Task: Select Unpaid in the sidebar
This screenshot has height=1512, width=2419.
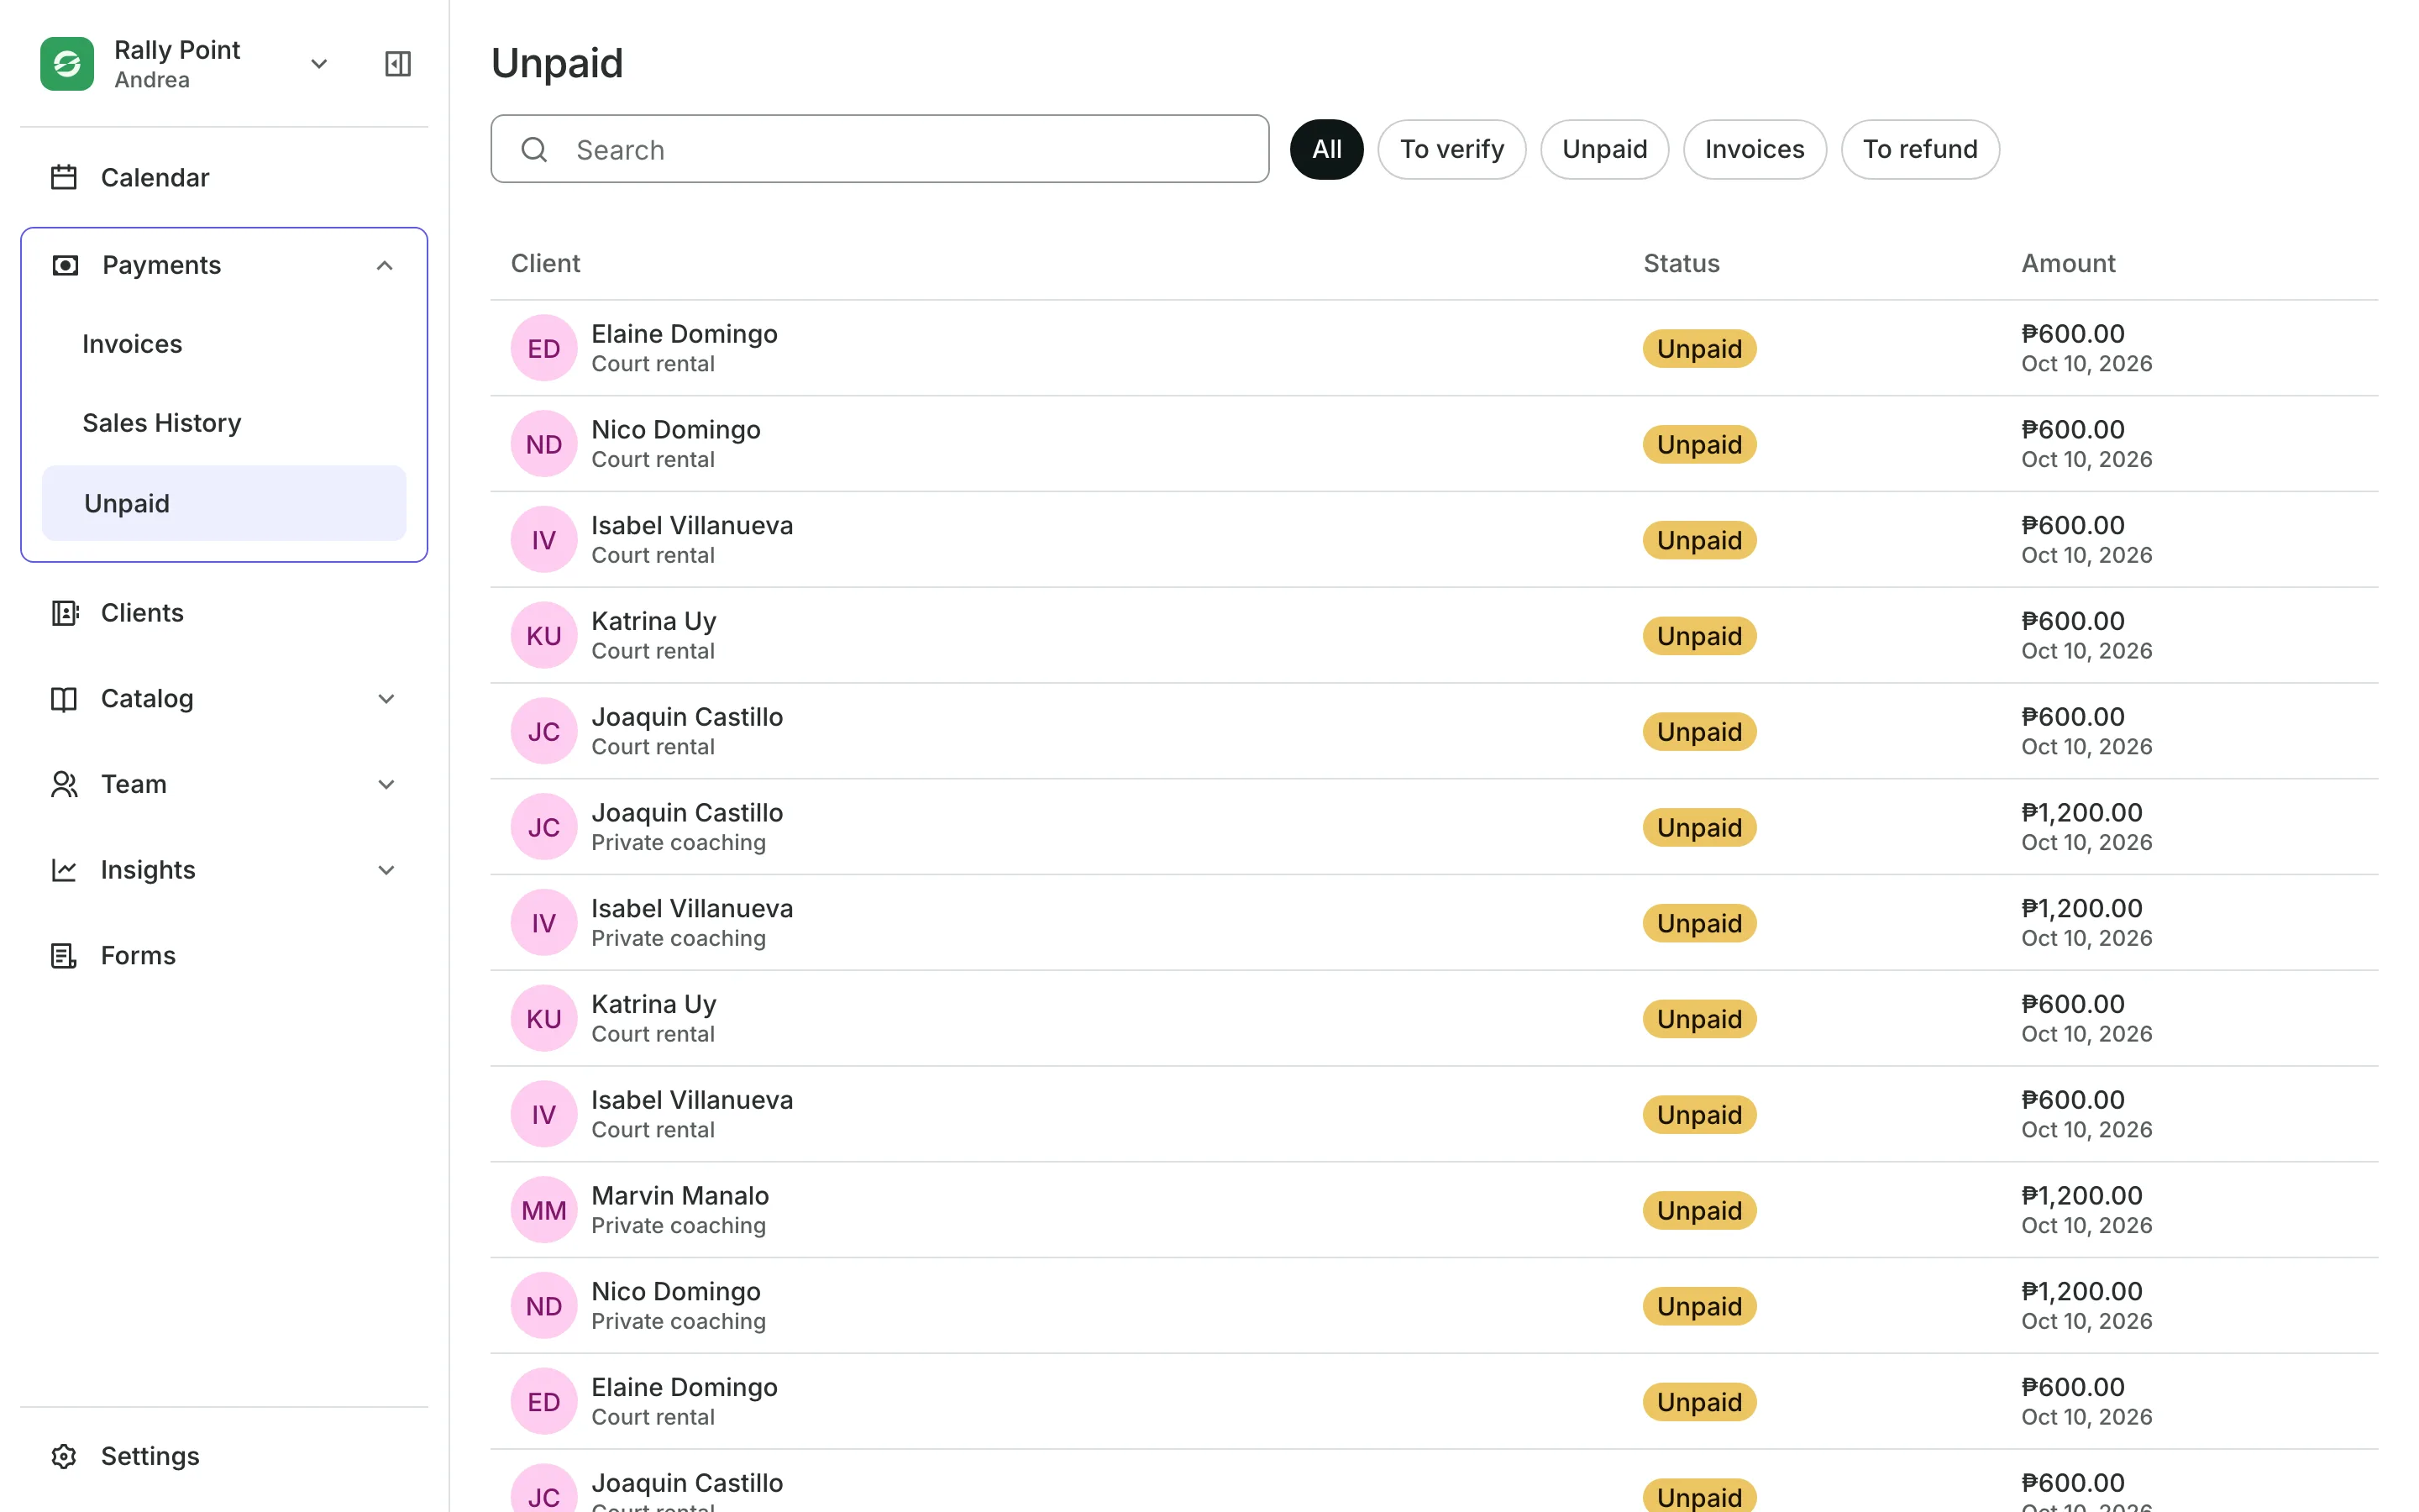Action: click(x=224, y=503)
